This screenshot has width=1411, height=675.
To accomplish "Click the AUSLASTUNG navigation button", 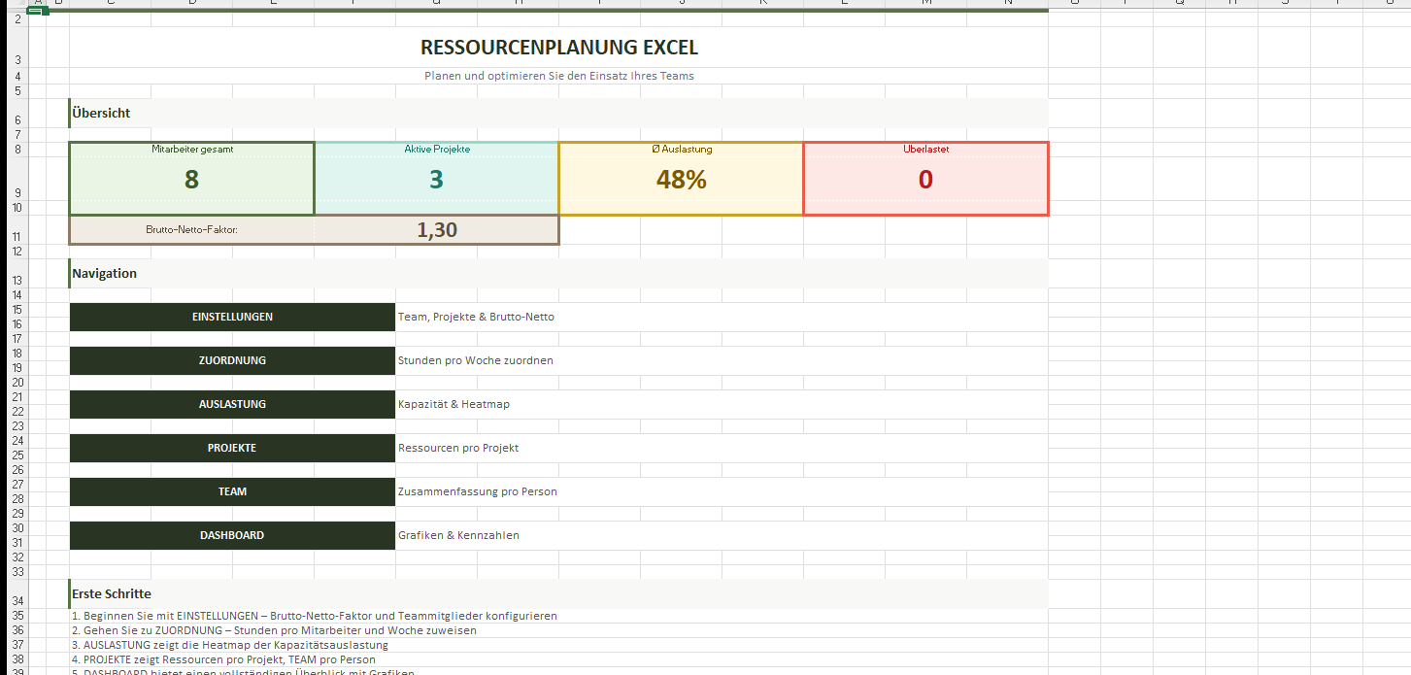I will [232, 404].
